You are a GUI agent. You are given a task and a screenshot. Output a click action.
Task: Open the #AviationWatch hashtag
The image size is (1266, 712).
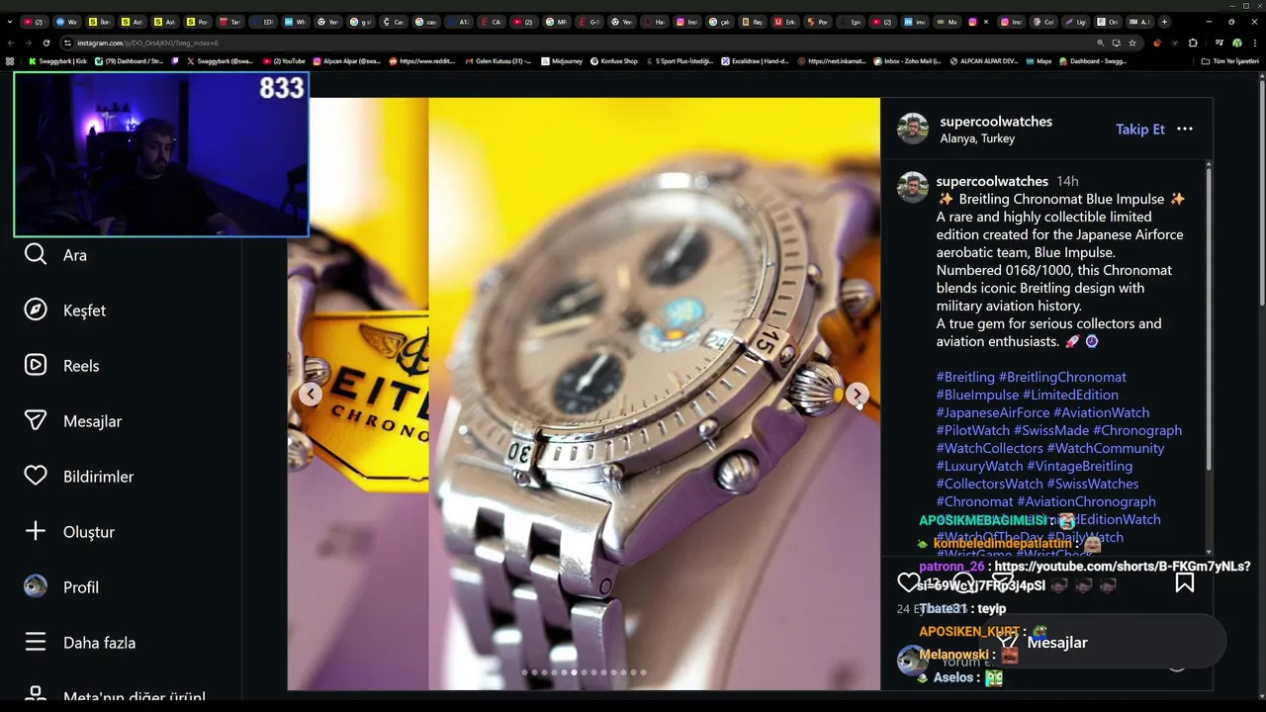coord(1101,412)
